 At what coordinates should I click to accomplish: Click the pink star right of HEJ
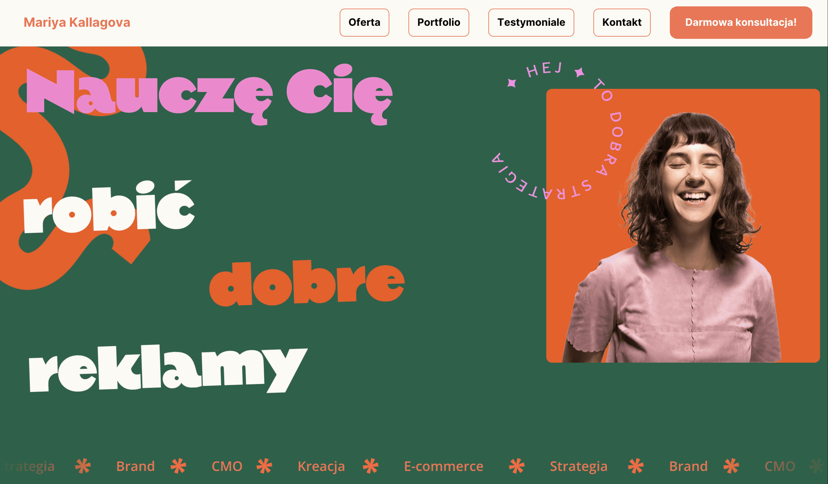[579, 72]
